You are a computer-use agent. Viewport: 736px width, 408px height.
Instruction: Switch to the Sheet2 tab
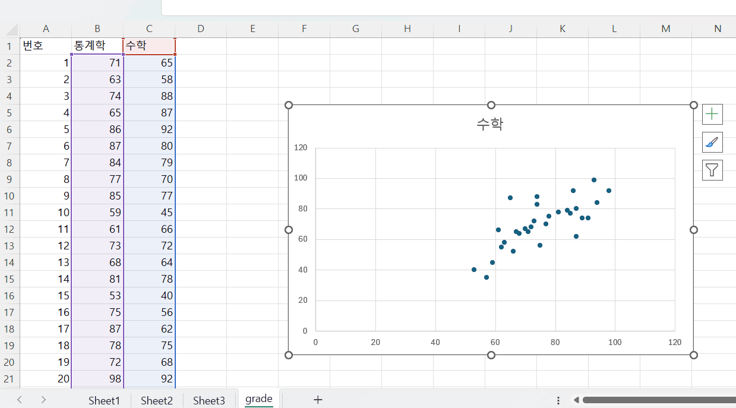157,400
